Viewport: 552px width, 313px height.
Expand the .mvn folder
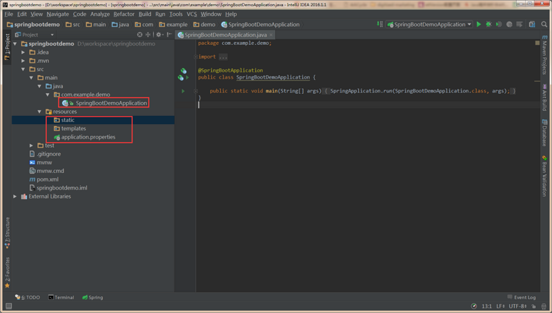23,61
